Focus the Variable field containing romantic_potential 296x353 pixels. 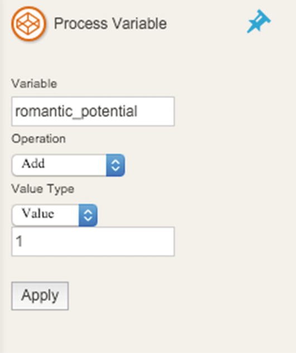(x=93, y=112)
